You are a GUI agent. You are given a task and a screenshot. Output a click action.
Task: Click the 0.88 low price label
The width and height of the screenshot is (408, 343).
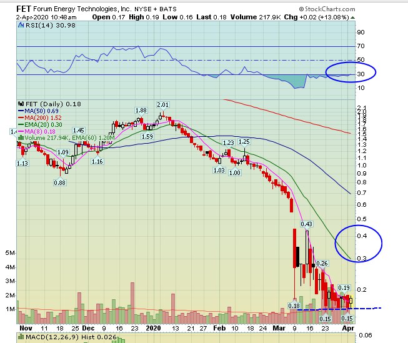(59, 183)
